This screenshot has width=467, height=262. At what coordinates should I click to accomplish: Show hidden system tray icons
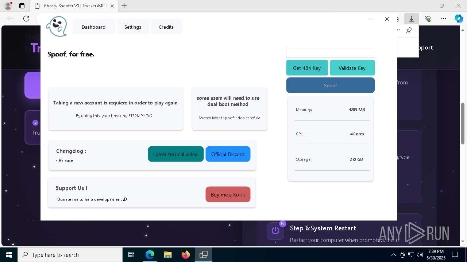393,255
